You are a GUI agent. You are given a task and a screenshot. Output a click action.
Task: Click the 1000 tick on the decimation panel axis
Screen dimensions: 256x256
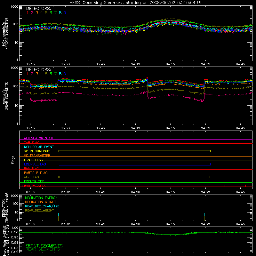click(x=14, y=196)
